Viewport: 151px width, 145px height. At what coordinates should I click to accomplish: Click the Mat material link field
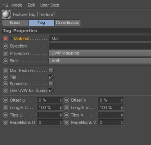tap(100, 39)
